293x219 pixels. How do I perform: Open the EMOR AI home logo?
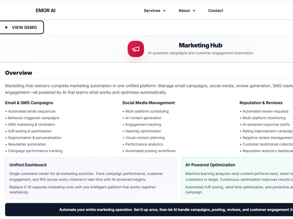46,11
